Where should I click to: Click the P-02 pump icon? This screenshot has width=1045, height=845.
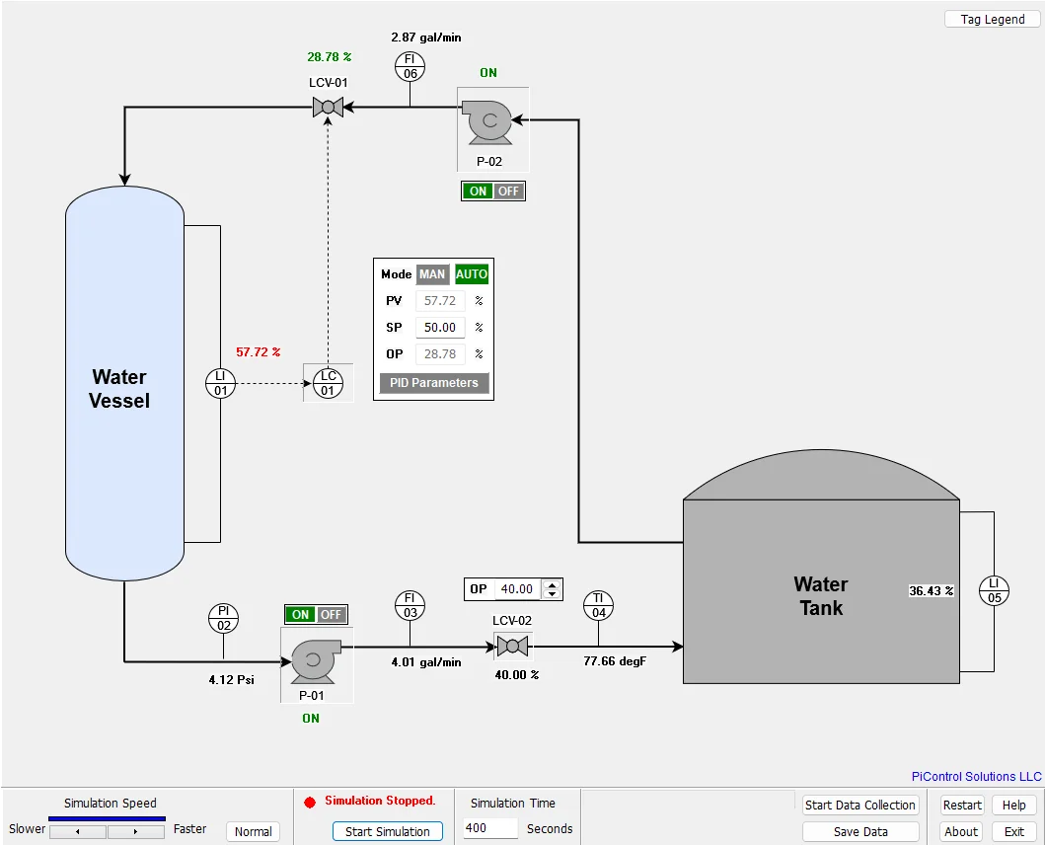point(489,122)
